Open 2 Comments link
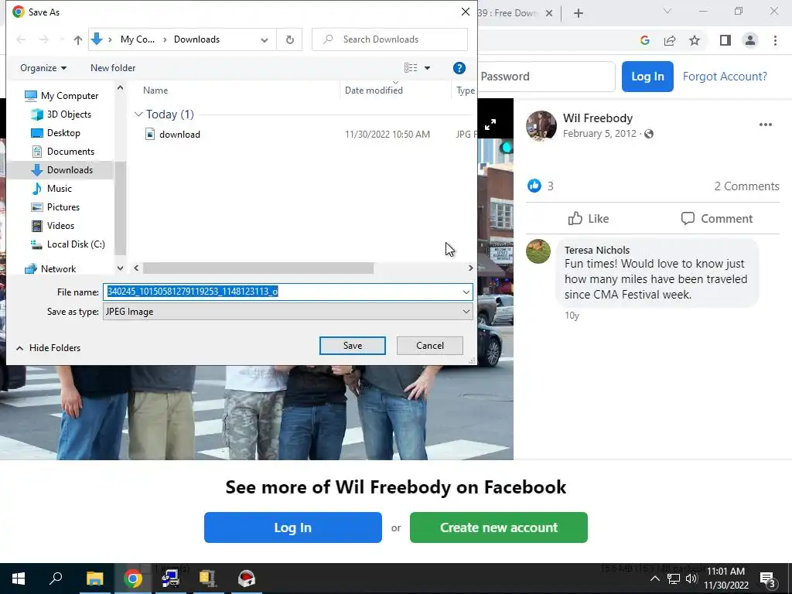Viewport: 792px width, 594px height. (x=746, y=186)
